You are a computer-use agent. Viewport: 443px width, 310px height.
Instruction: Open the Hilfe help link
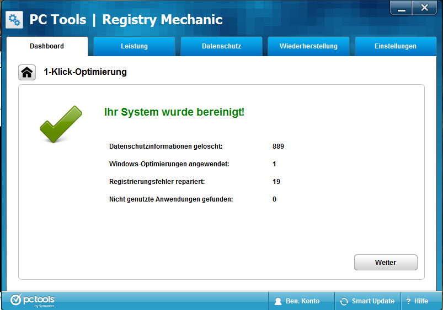tap(421, 301)
